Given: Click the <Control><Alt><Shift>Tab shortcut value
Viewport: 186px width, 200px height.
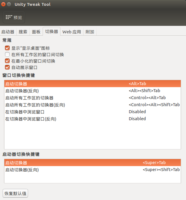Looking at the screenshot, I should point(154,105).
